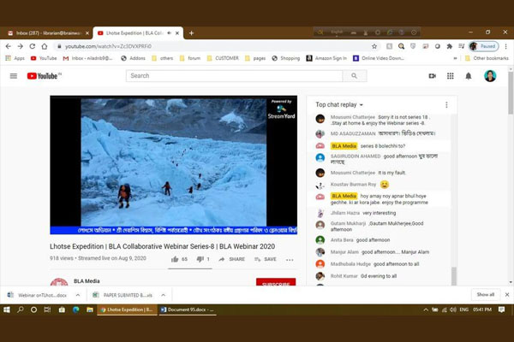Open the notifications bell
The width and height of the screenshot is (514, 342).
(x=469, y=76)
